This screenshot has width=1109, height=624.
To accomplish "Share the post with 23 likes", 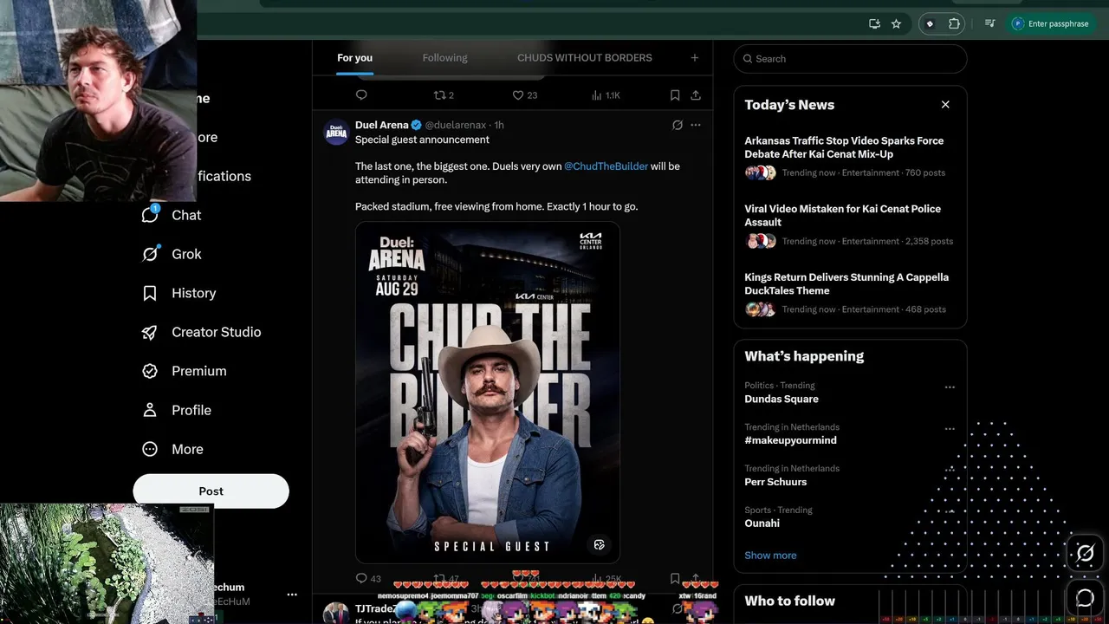I will pos(696,95).
